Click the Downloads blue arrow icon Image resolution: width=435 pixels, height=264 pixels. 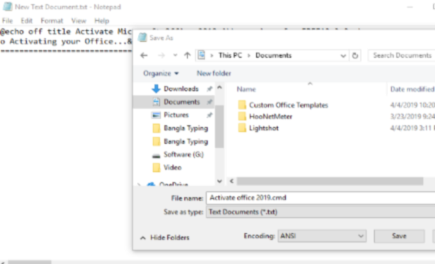pos(156,89)
